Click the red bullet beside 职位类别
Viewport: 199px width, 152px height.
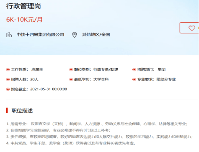tap(71, 69)
